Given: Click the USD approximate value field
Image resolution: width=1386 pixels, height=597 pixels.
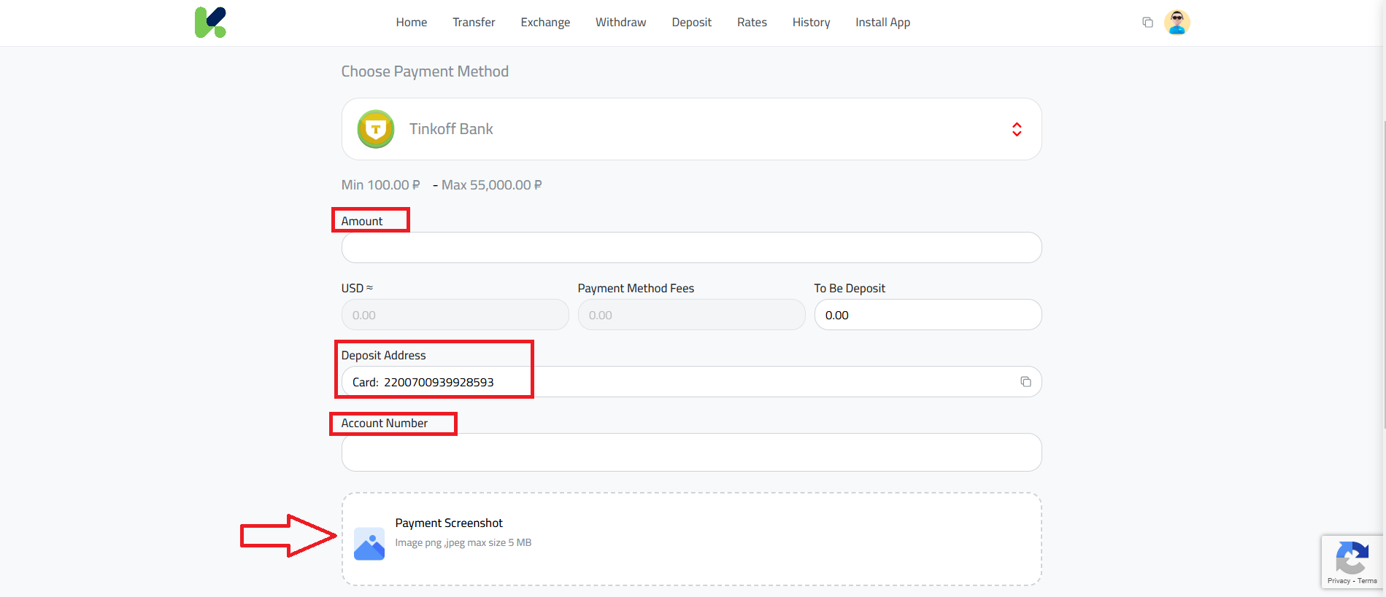Looking at the screenshot, I should pos(455,315).
